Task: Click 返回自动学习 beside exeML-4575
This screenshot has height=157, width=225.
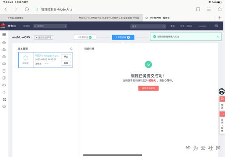Action: [x=43, y=38]
